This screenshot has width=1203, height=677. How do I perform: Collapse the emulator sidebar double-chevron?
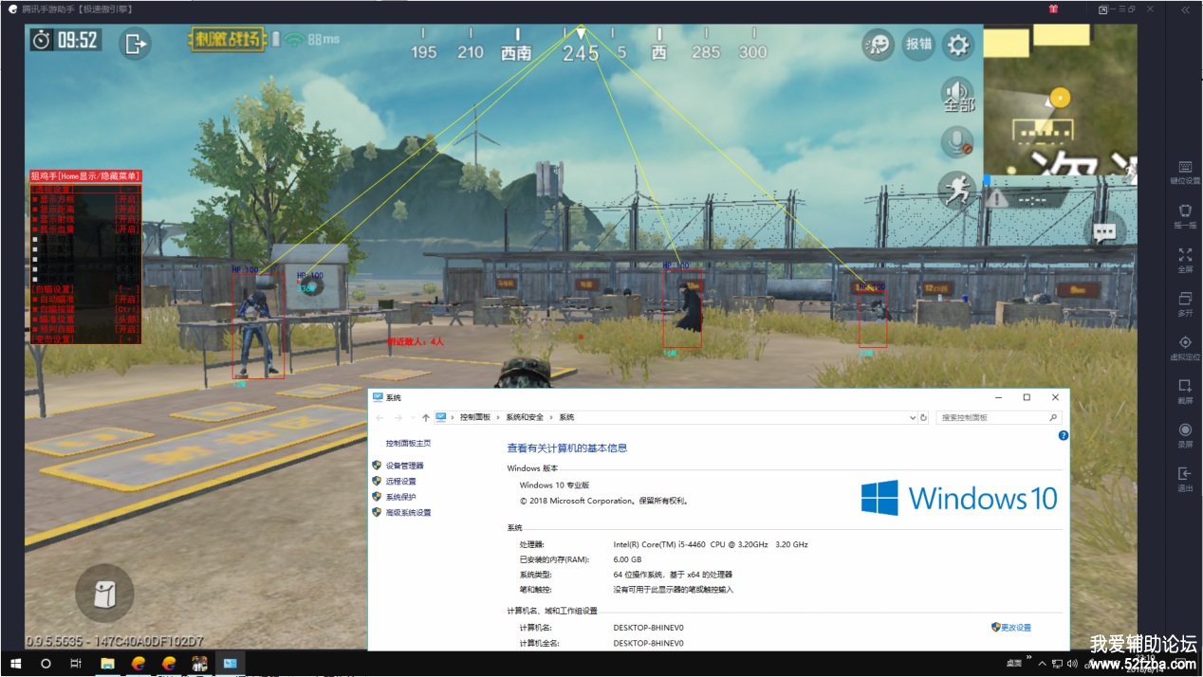pos(1185,9)
